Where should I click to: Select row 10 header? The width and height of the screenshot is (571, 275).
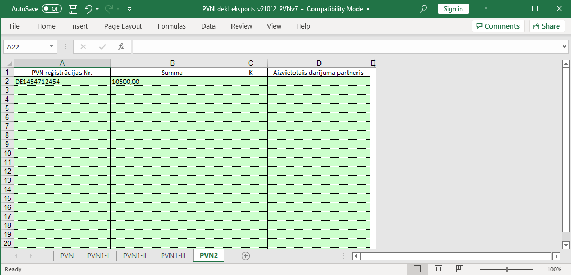(x=8, y=153)
